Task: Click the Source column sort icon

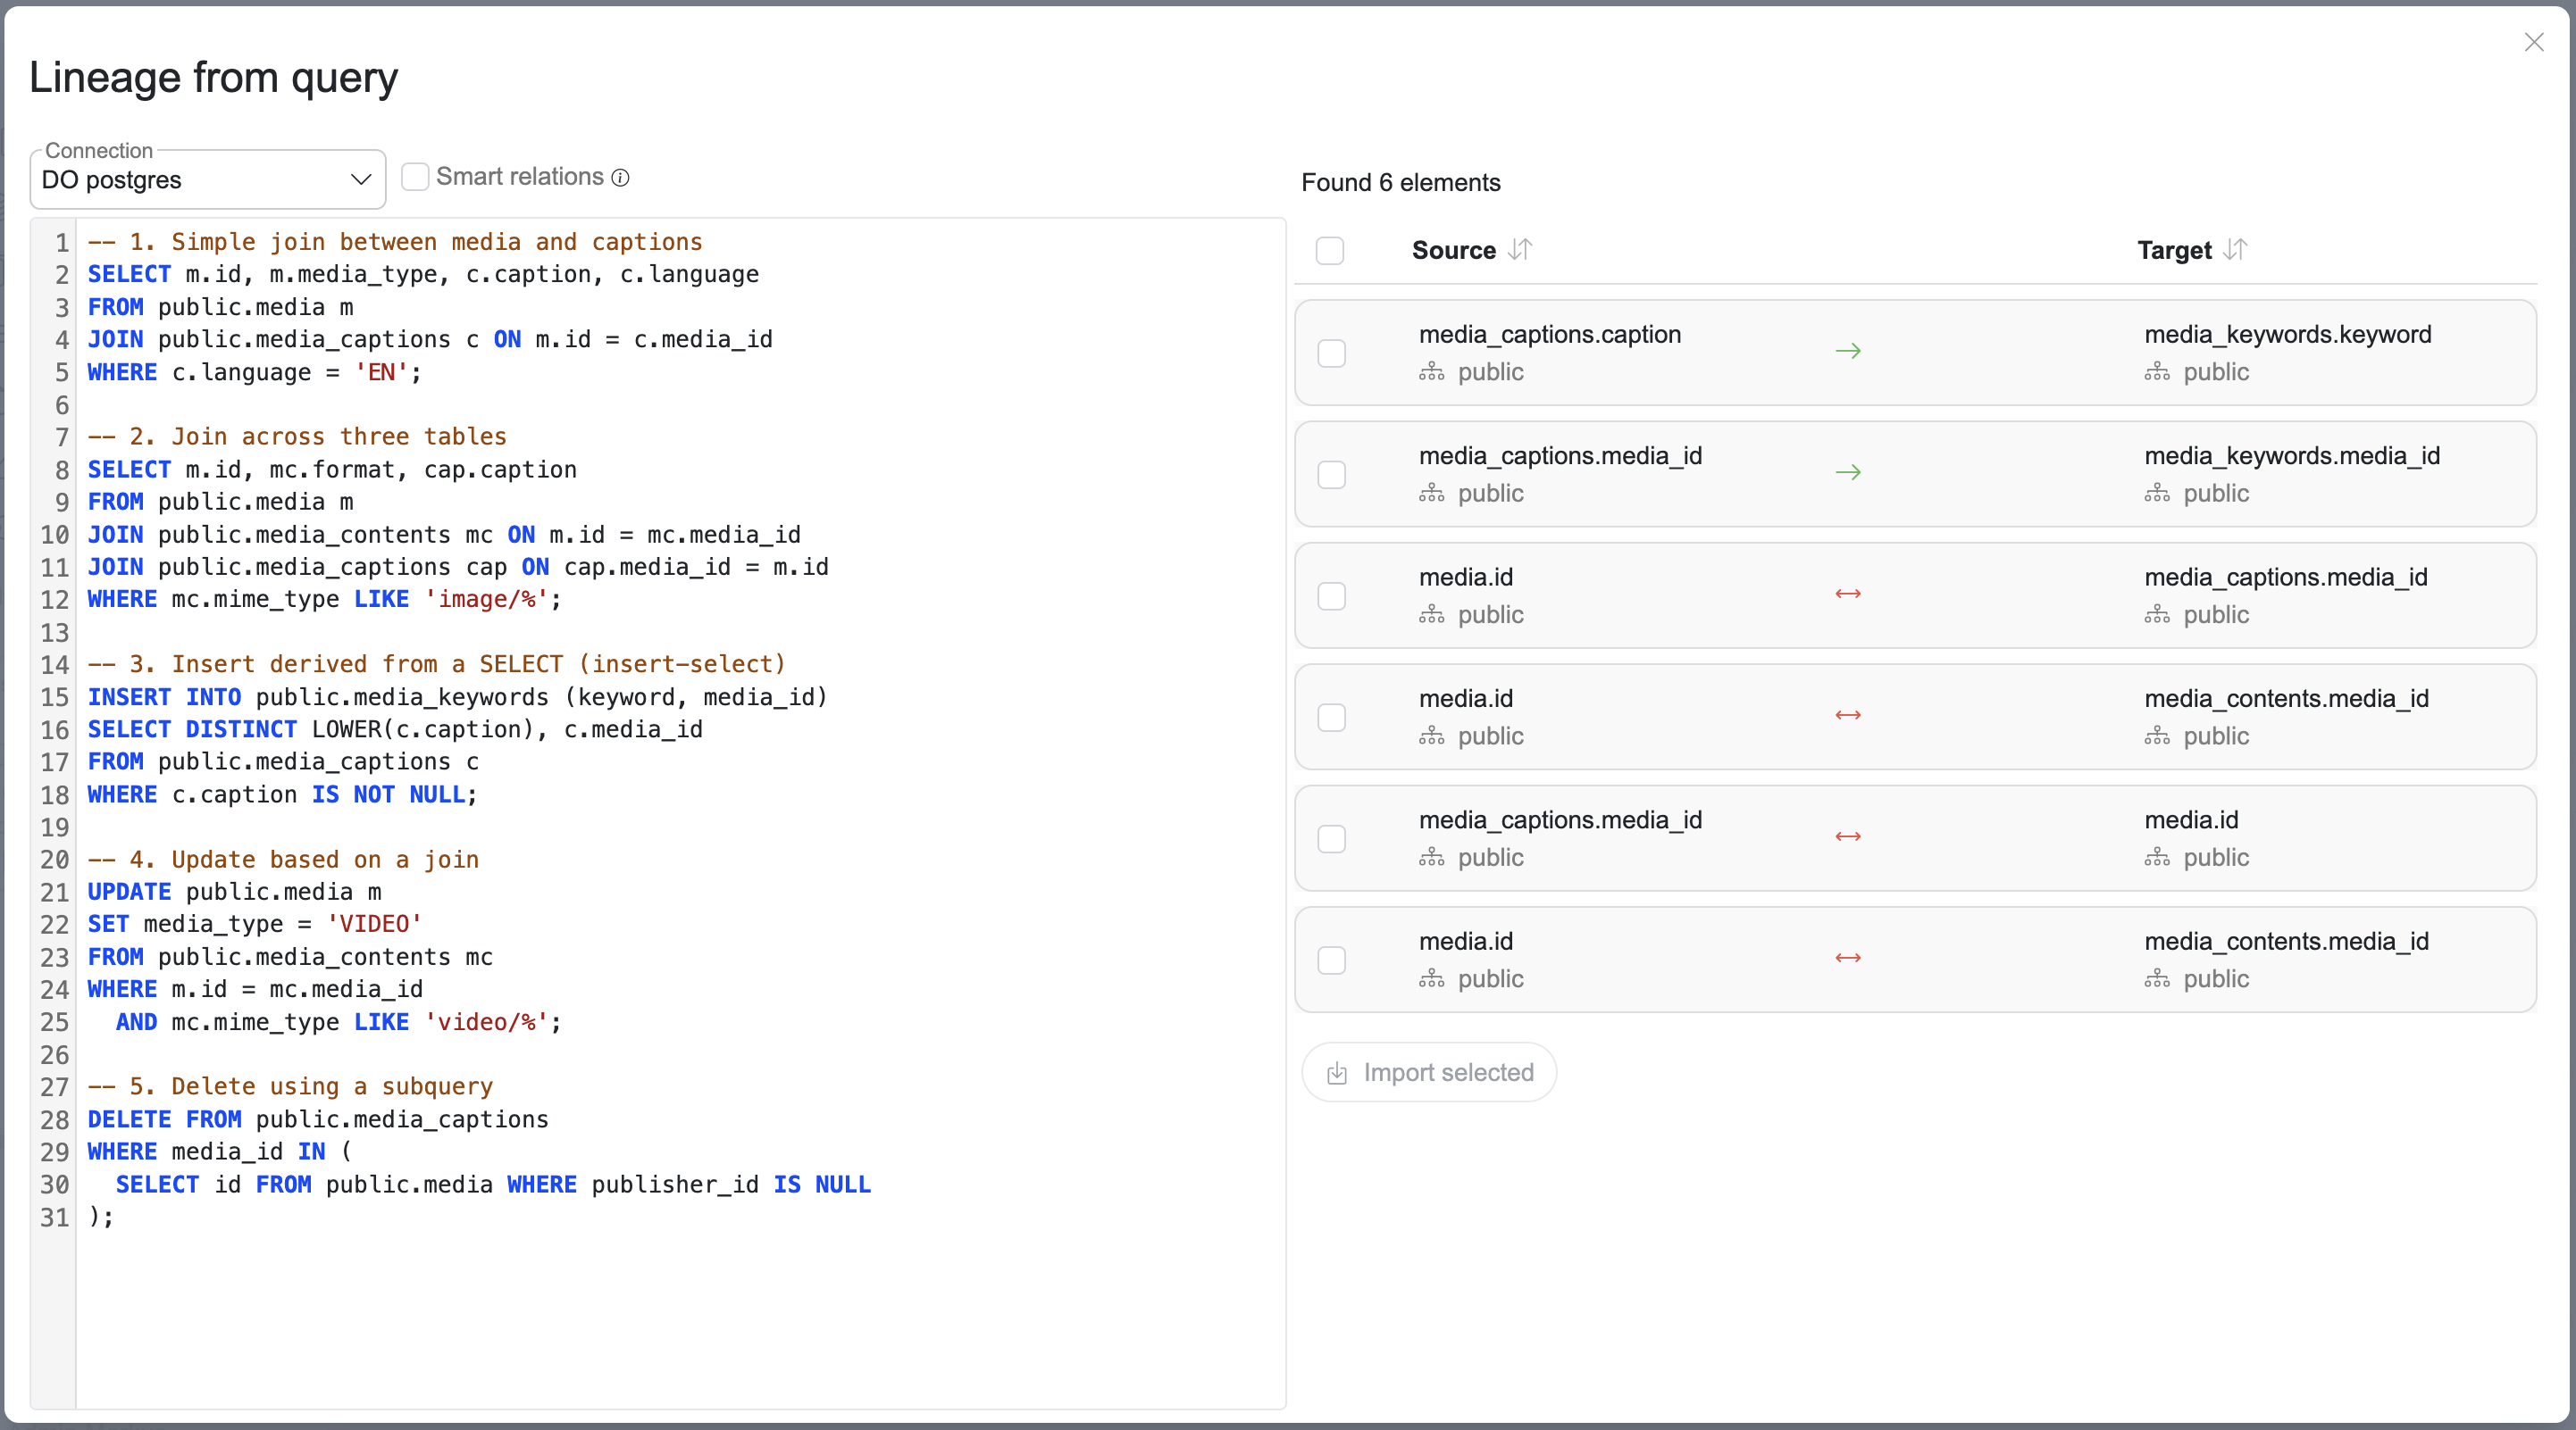Action: (1519, 250)
